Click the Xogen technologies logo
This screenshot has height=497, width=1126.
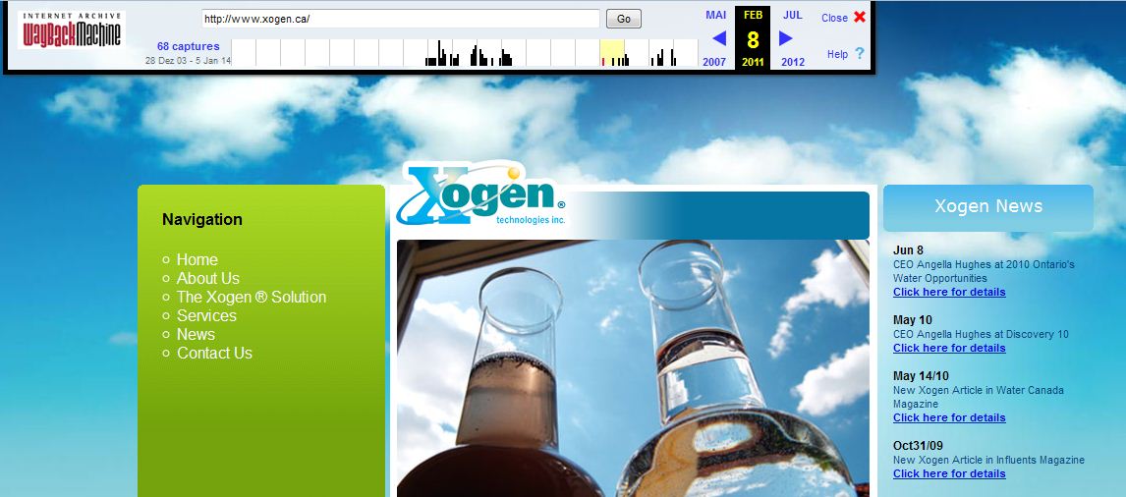coord(480,196)
